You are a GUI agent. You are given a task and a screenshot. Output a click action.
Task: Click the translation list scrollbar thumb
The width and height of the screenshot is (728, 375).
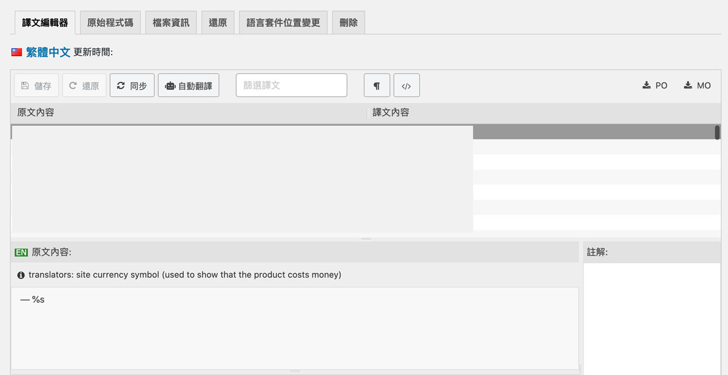(x=717, y=132)
